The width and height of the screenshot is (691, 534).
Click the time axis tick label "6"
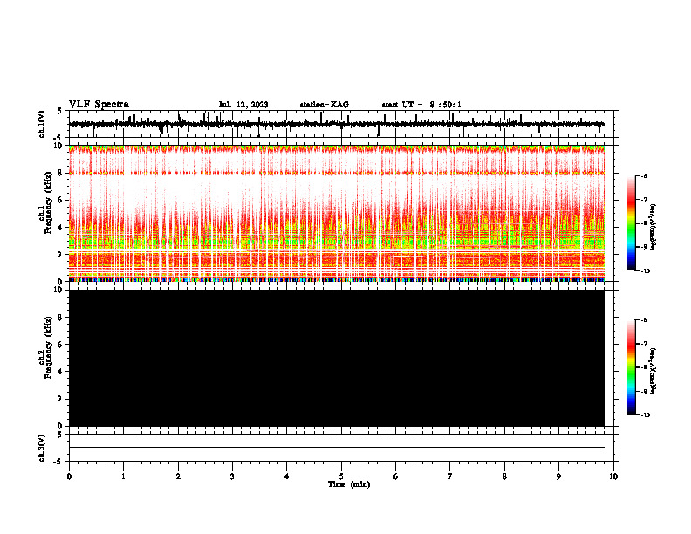(396, 476)
